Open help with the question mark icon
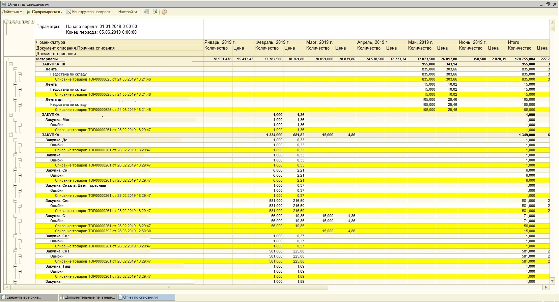 point(164,12)
